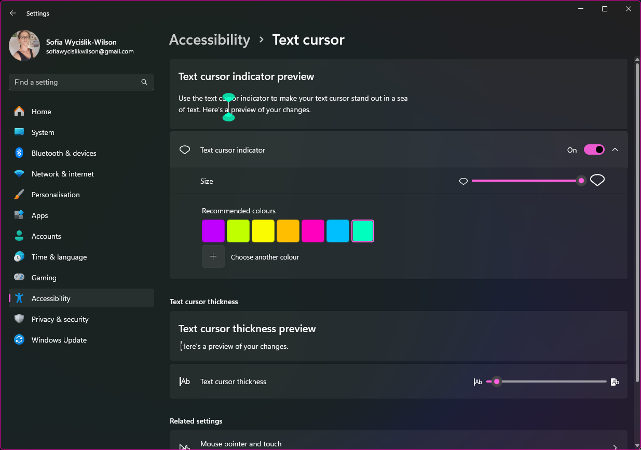Select the magenta pink colour swatch

(x=313, y=231)
